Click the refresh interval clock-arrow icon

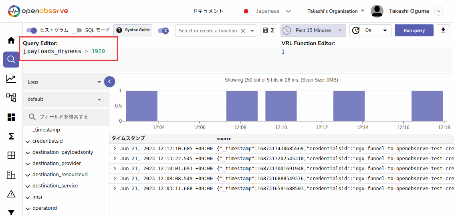point(356,30)
